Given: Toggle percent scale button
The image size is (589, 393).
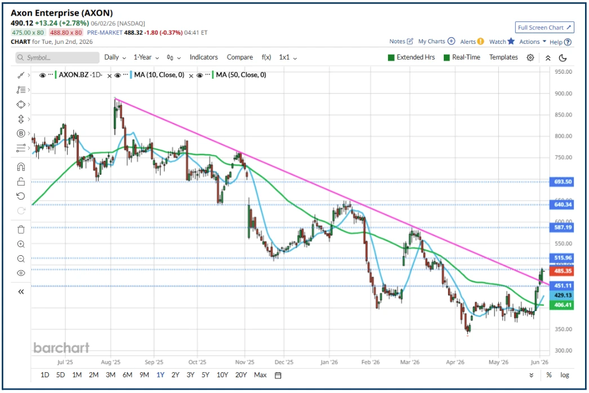Looking at the screenshot, I should pos(549,375).
